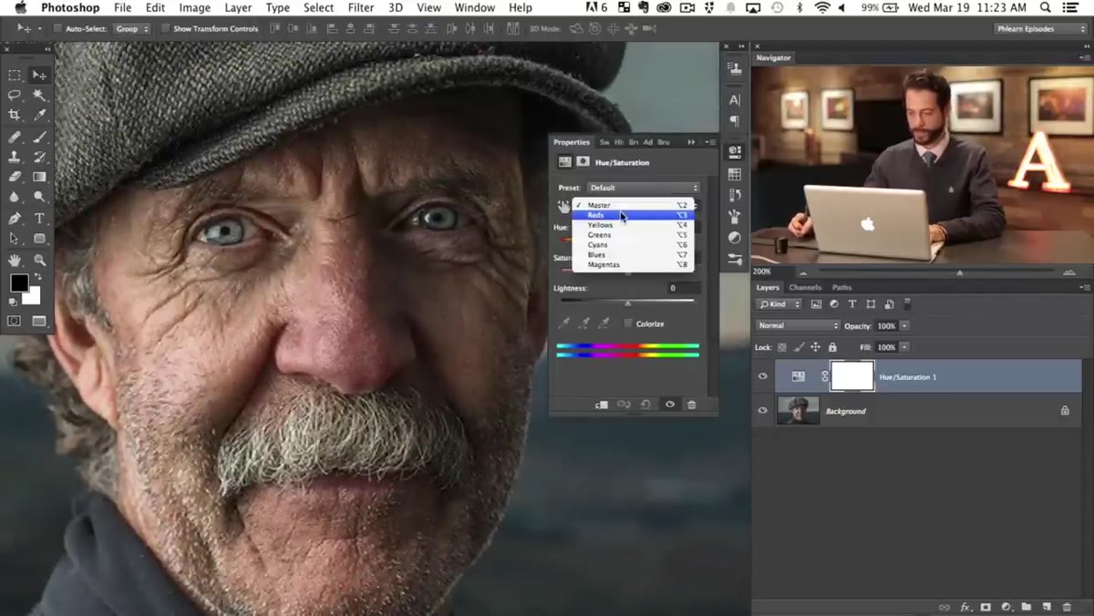Choose Yellows from channel list
Screen dimensions: 1094x616
(x=633, y=225)
